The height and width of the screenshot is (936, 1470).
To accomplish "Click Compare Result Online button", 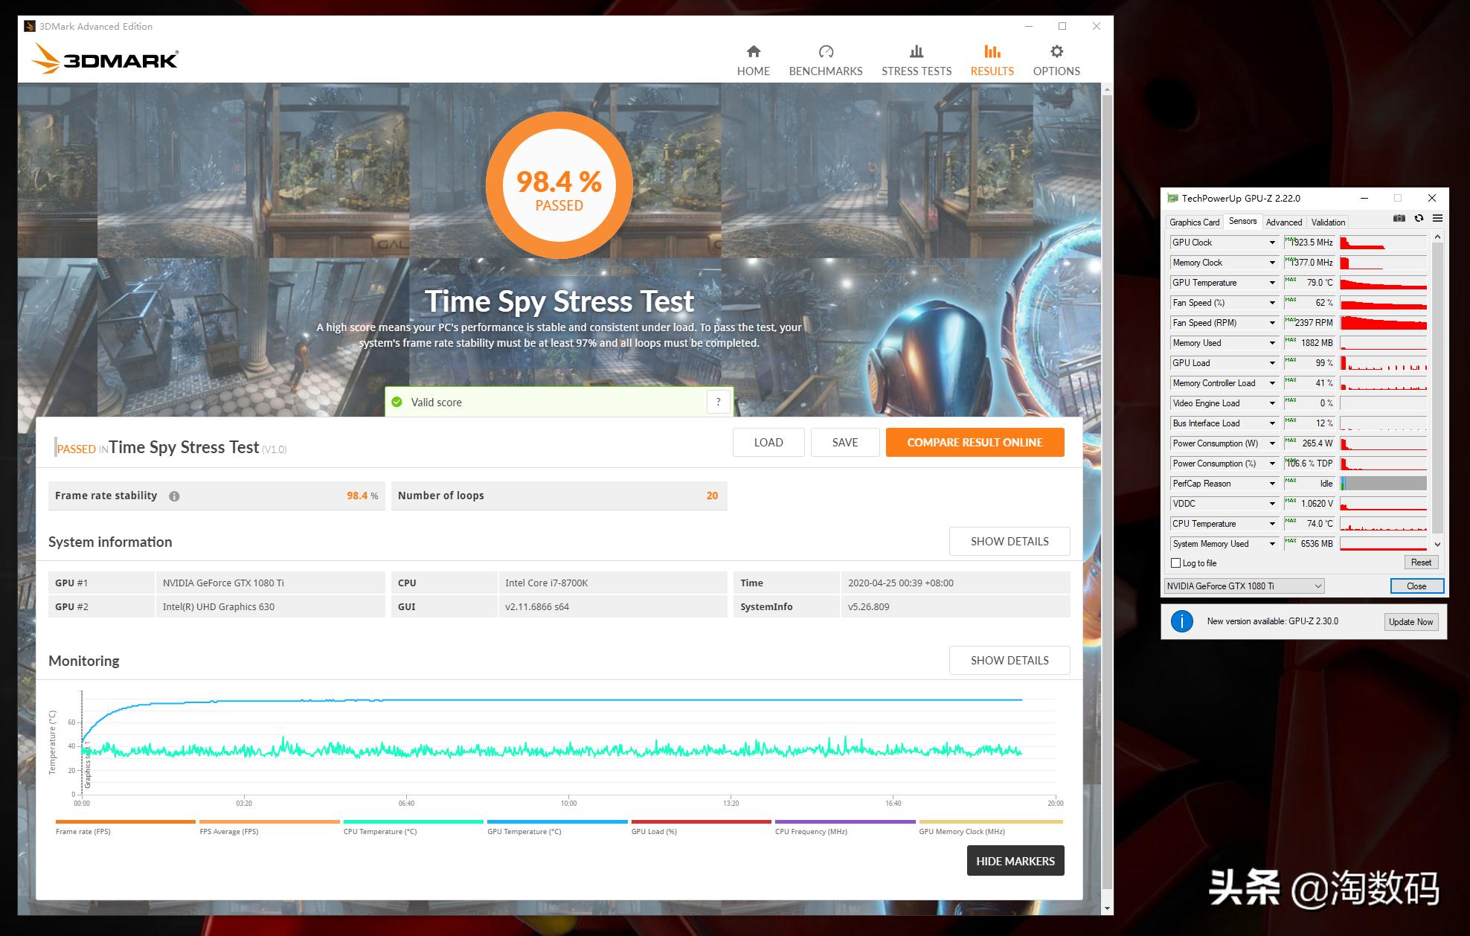I will [974, 442].
